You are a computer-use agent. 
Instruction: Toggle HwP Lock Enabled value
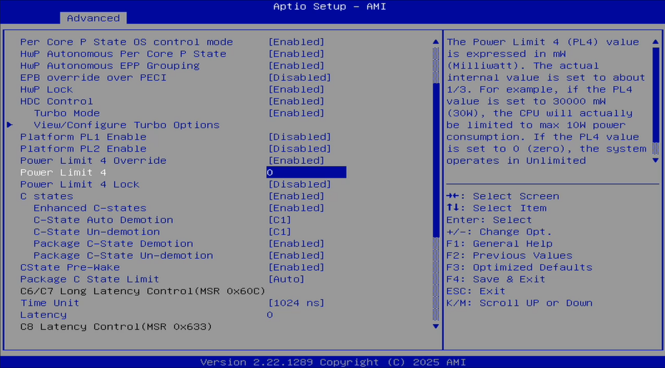(296, 89)
